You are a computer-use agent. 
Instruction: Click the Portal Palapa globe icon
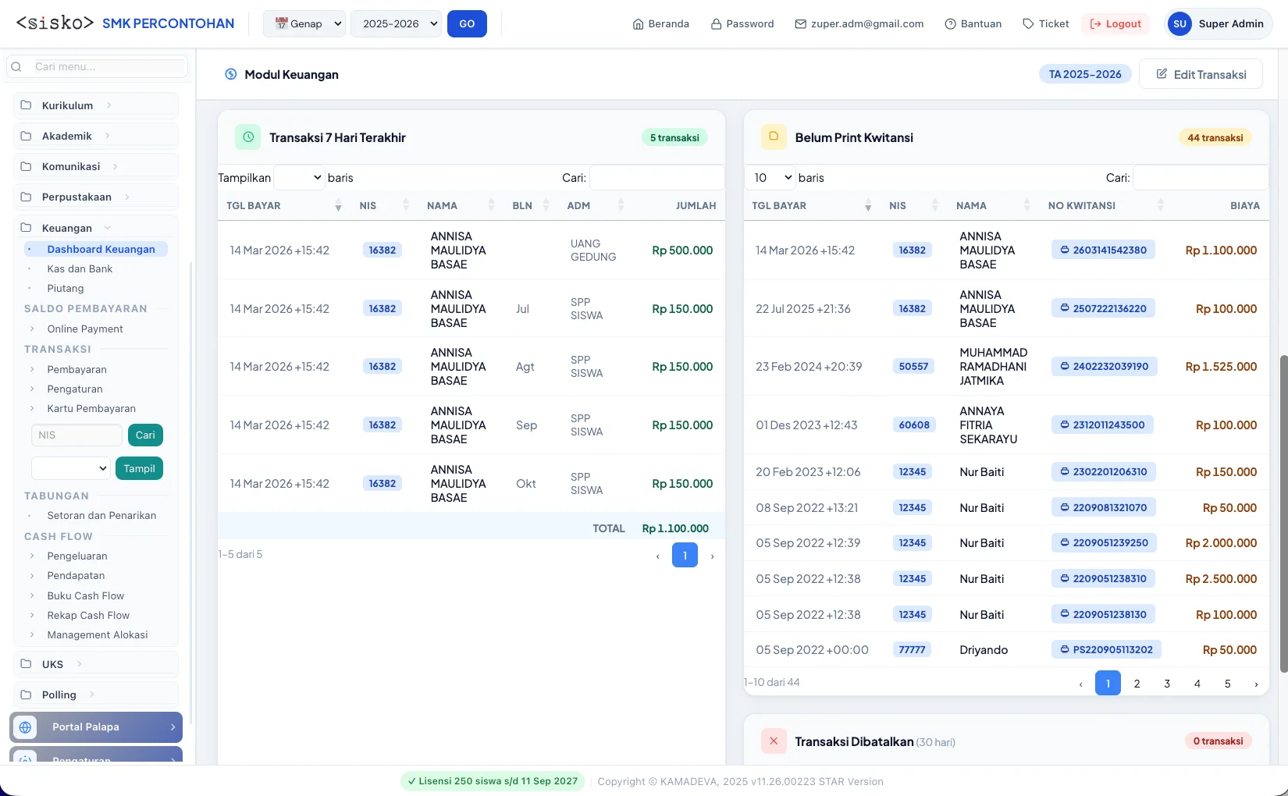pos(26,727)
